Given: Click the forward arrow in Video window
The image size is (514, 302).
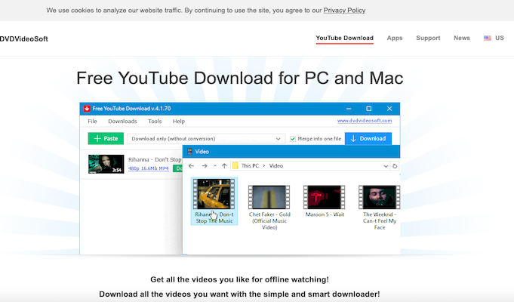Looking at the screenshot, I should 205,166.
